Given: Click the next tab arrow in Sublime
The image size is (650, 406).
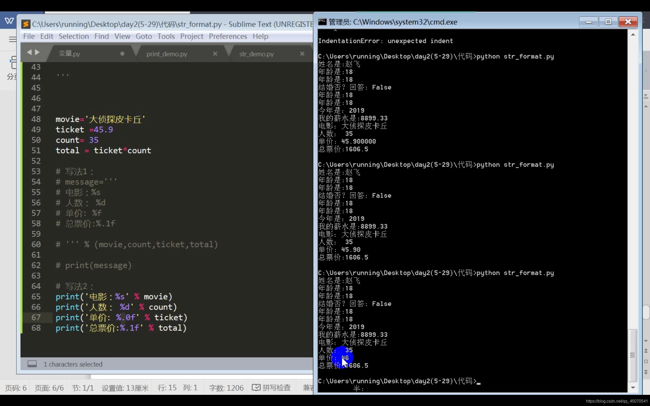Looking at the screenshot, I should [x=37, y=52].
